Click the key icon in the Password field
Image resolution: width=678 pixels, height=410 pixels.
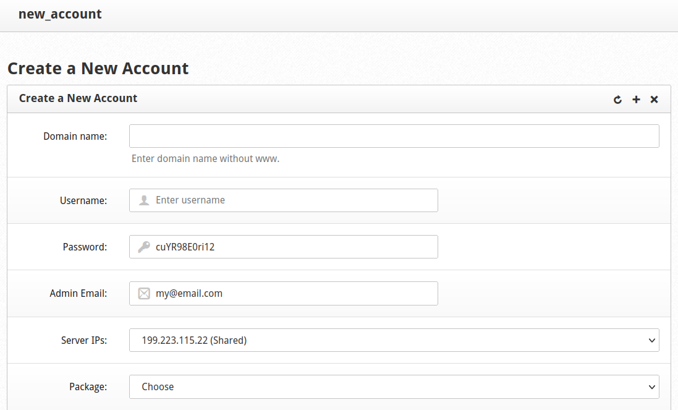click(x=143, y=246)
